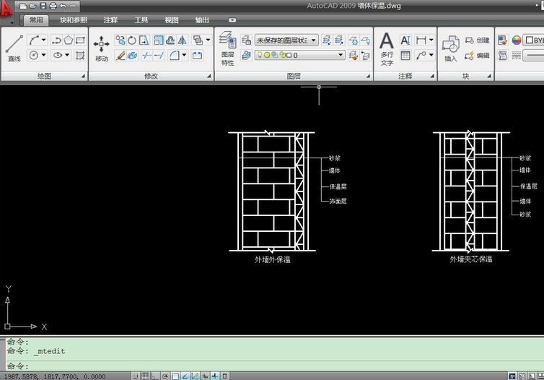Expand the Draw (绘图) panel arrow

click(x=83, y=76)
